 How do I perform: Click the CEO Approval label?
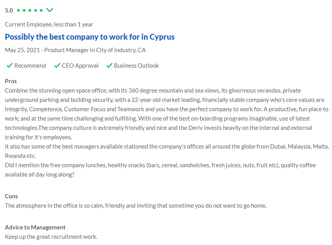coord(80,66)
